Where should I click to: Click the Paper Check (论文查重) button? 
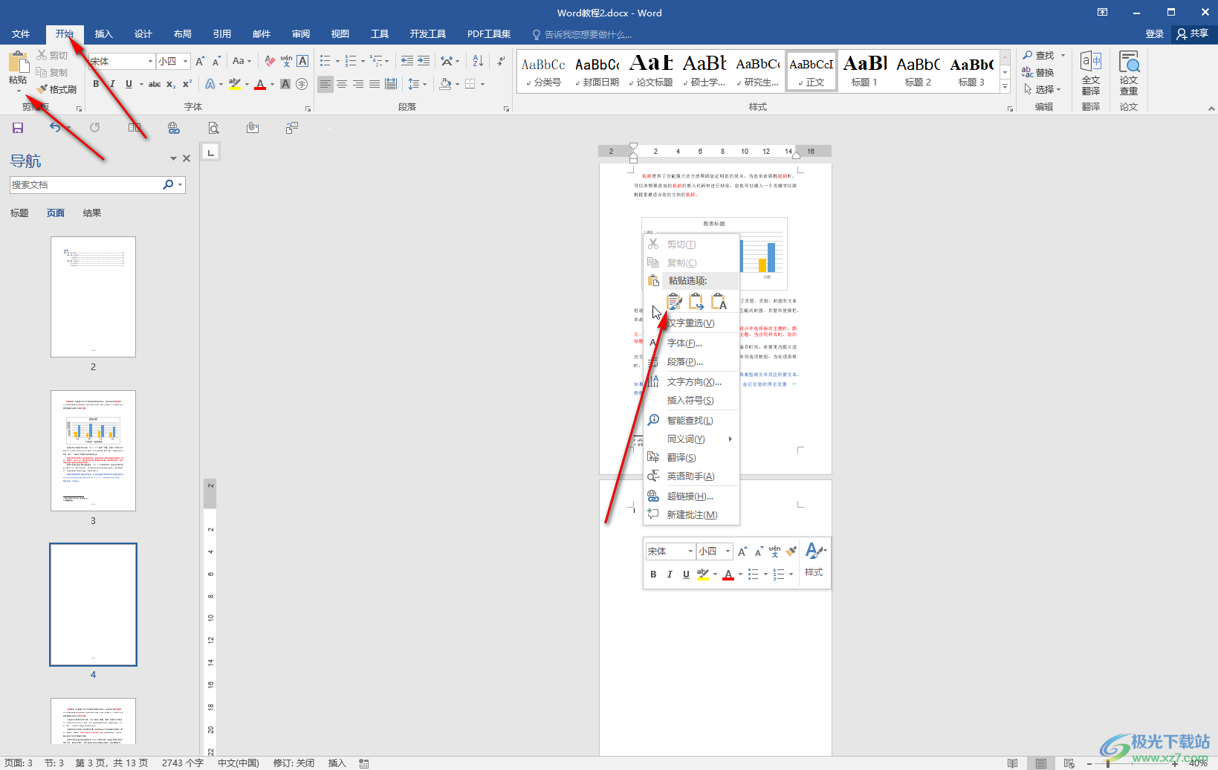[1129, 73]
